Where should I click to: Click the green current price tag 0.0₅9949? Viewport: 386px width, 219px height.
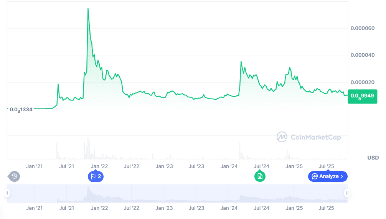pyautogui.click(x=362, y=96)
